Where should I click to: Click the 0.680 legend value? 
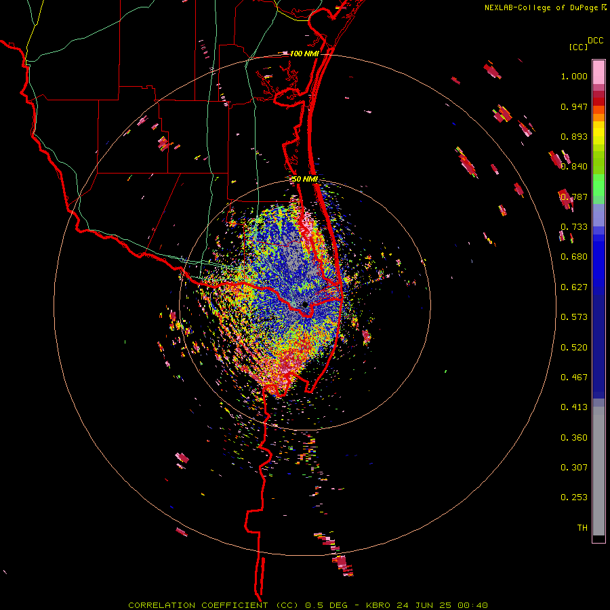(x=574, y=257)
